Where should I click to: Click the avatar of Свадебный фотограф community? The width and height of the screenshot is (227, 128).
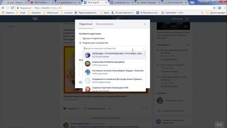[x=88, y=81]
